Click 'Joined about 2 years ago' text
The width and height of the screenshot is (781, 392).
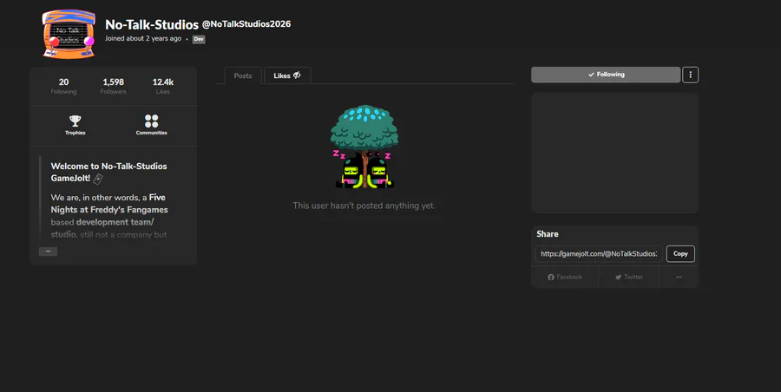(x=143, y=38)
